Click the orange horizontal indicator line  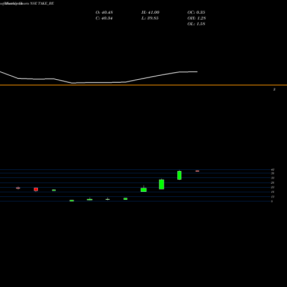coord(143,85)
